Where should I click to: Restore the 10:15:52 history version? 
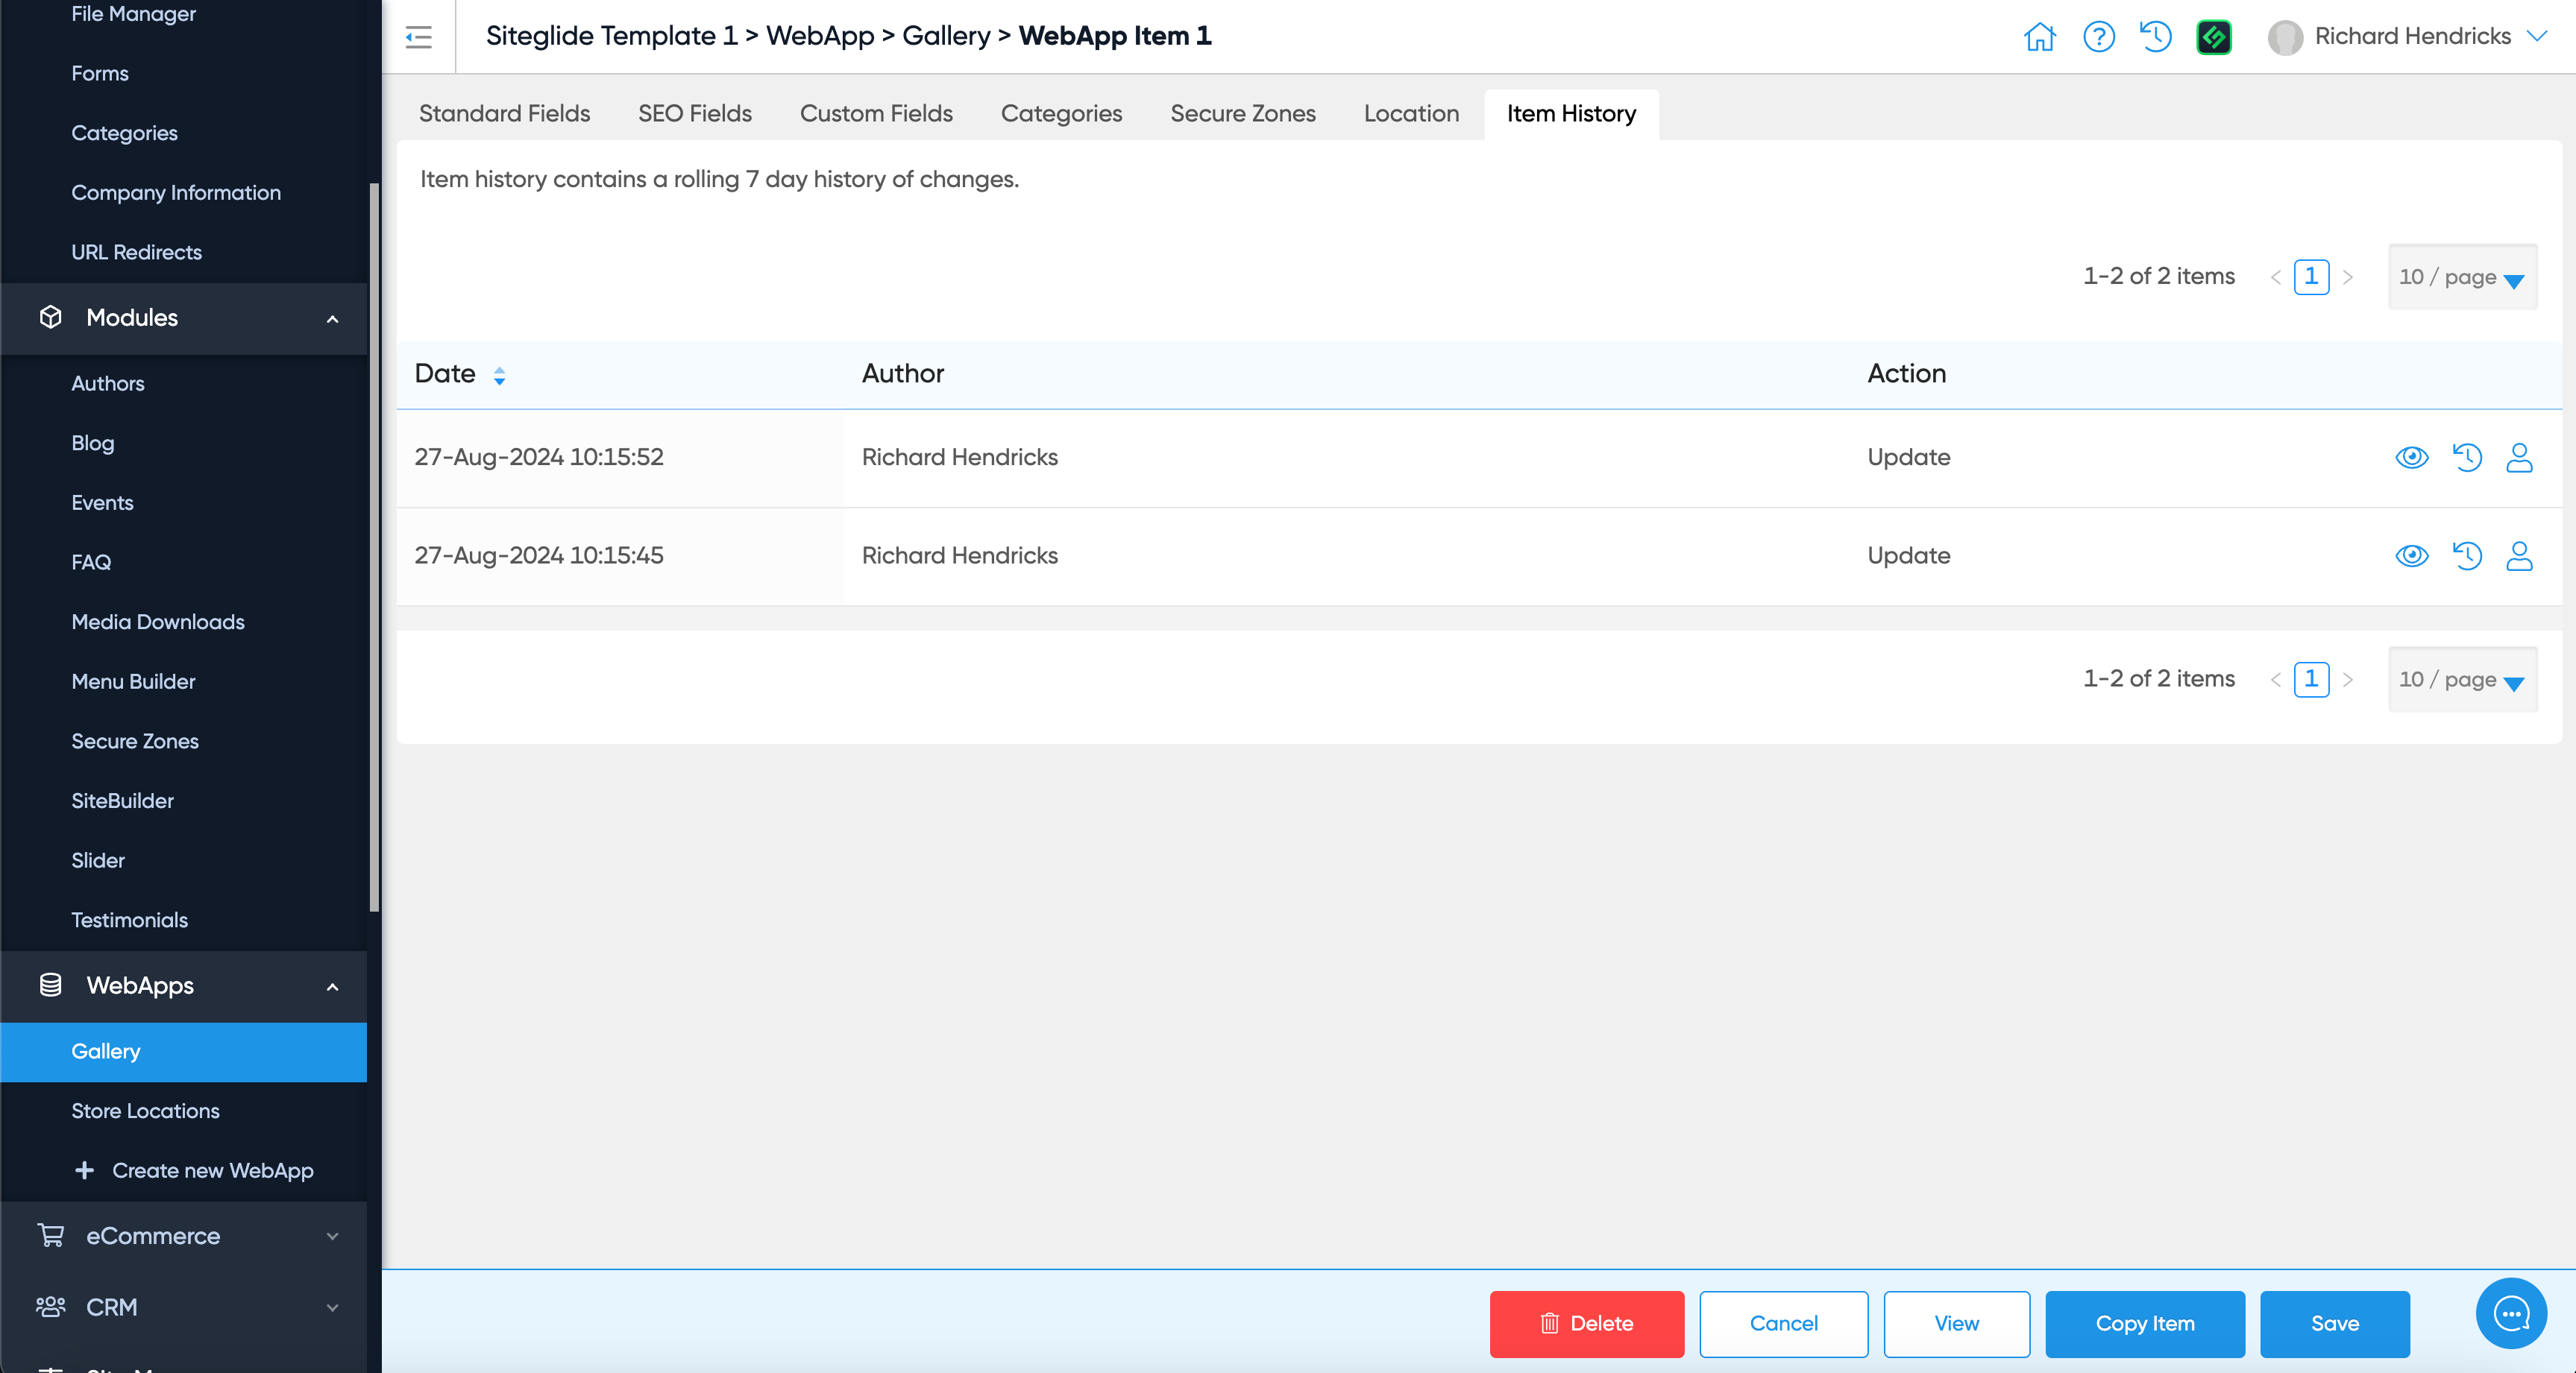pyautogui.click(x=2466, y=458)
